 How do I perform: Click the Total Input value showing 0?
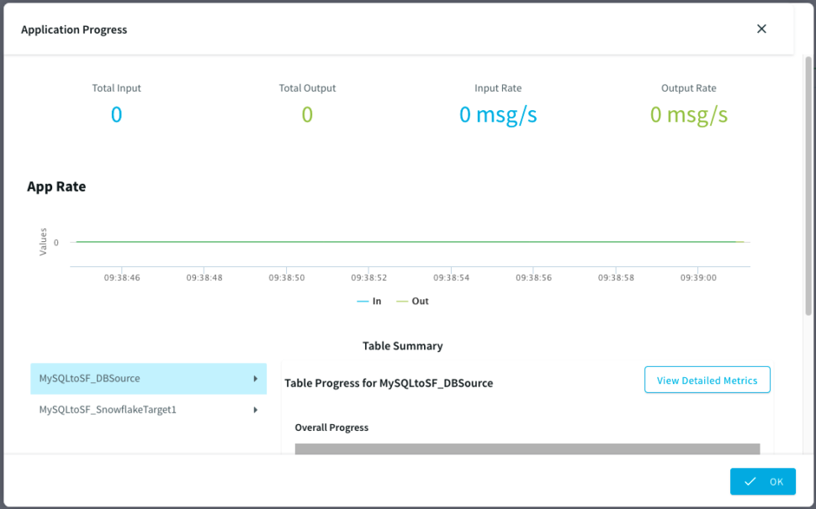click(116, 113)
